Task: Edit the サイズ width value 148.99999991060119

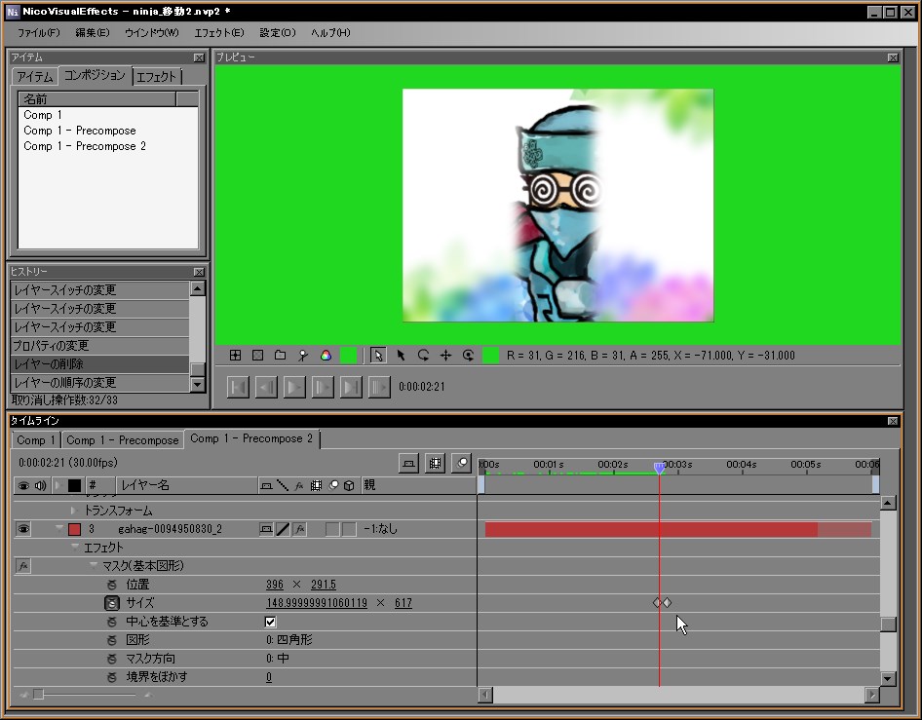Action: point(317,603)
